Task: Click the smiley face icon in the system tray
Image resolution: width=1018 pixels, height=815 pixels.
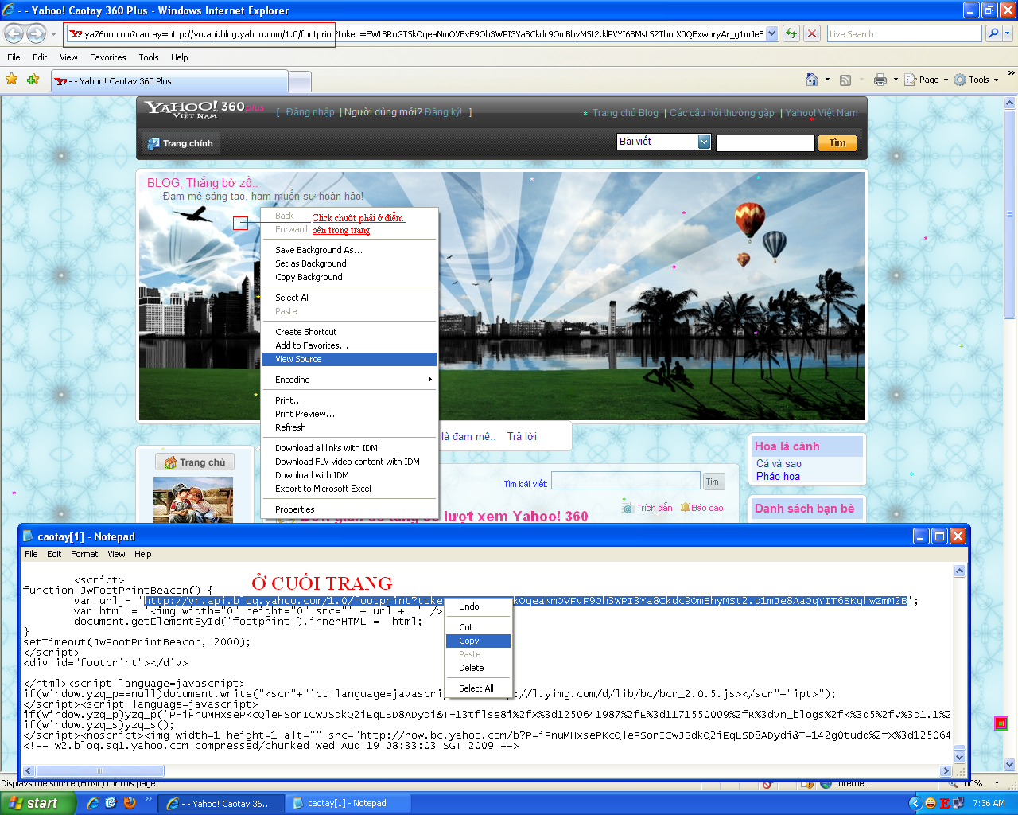Action: 931,803
